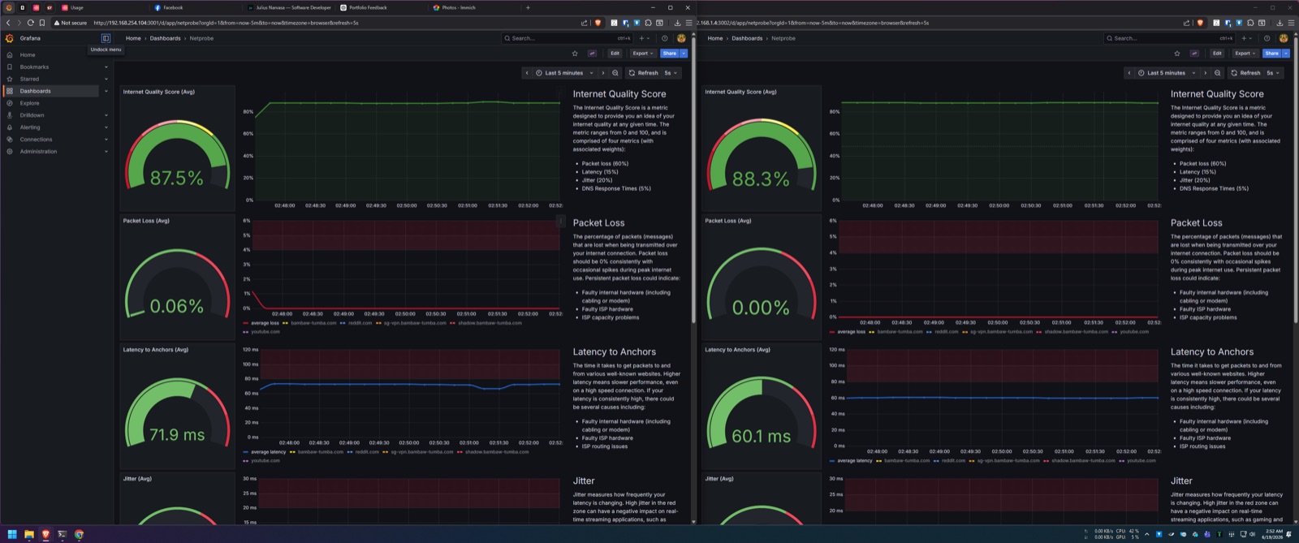
Task: Expand the Administration section chevron
Action: pos(106,152)
